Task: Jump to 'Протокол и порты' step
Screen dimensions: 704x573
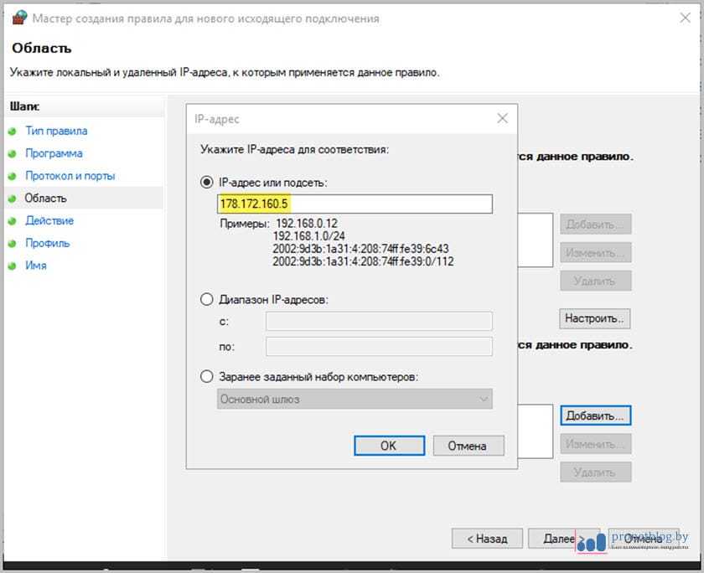Action: [x=70, y=176]
